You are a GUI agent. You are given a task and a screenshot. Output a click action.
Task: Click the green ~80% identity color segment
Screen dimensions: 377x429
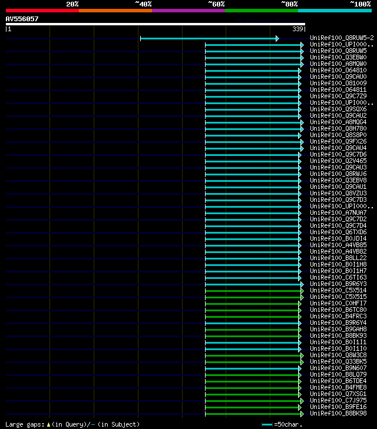pyautogui.click(x=262, y=11)
